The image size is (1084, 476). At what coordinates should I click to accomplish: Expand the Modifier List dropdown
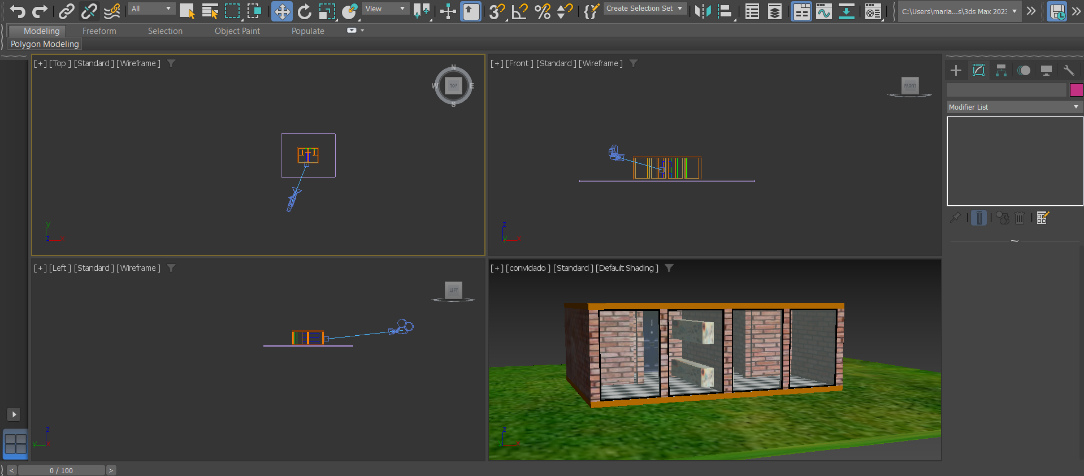tap(1014, 107)
